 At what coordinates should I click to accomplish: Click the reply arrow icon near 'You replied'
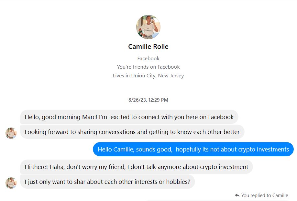237,195
